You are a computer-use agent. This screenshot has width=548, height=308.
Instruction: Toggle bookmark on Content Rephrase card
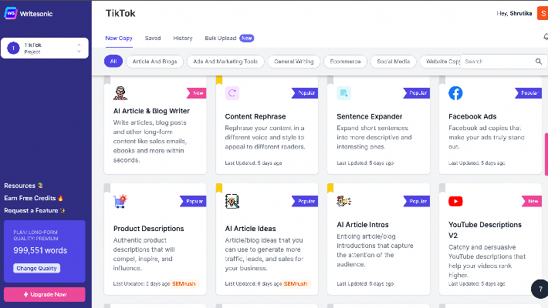point(219,80)
